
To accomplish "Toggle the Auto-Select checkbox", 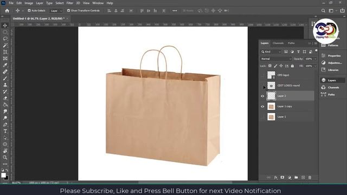I will click(29, 10).
